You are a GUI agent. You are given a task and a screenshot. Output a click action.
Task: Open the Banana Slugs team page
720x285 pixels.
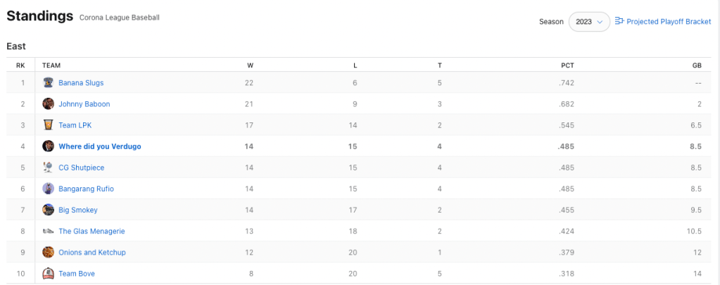pyautogui.click(x=81, y=83)
